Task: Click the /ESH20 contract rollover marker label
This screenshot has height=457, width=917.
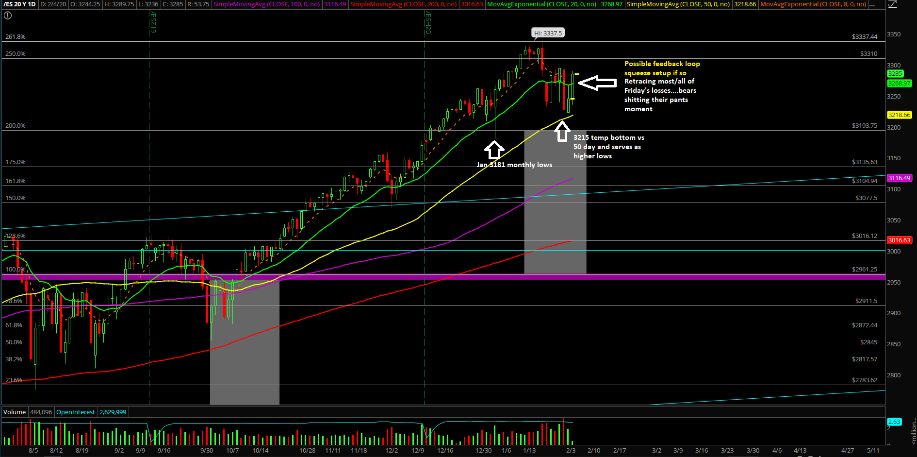Action: 428,23
